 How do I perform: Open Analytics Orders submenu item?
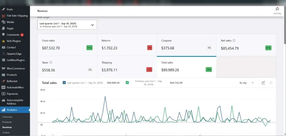pos(6,133)
